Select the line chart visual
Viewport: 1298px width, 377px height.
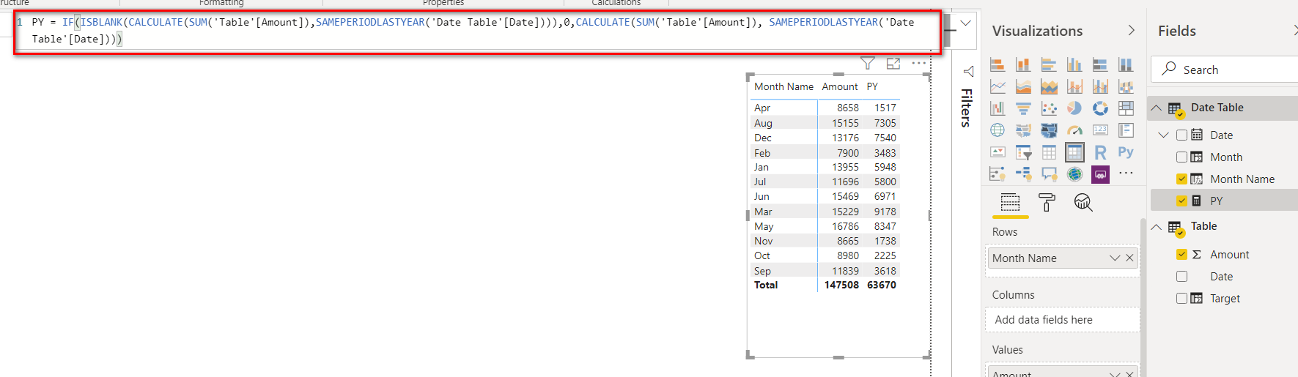coord(998,87)
